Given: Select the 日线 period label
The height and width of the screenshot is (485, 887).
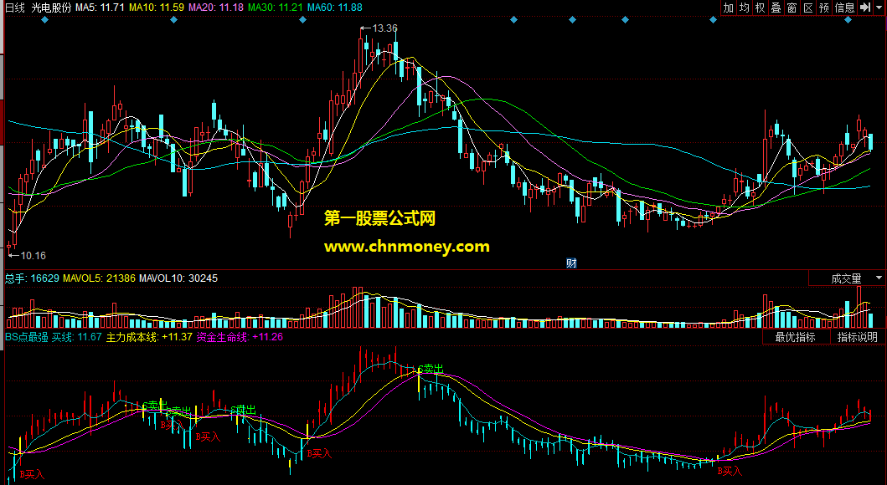Looking at the screenshot, I should [x=15, y=8].
